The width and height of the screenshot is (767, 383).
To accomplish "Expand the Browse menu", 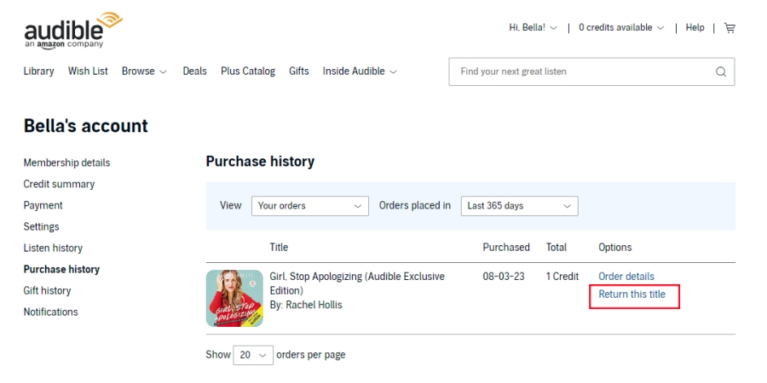I will pos(144,71).
